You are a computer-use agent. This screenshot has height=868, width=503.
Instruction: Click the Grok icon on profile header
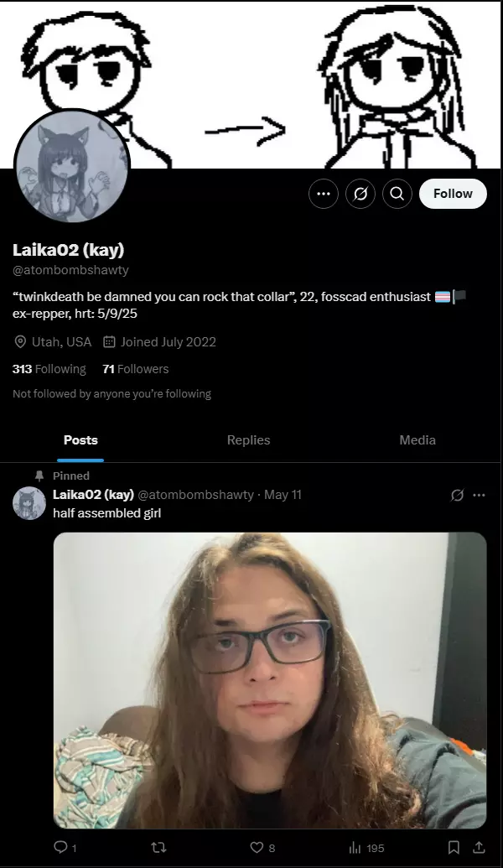(x=360, y=194)
